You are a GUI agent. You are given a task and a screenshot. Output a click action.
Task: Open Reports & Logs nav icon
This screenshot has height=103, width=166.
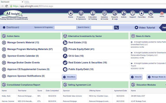(x=115, y=13)
